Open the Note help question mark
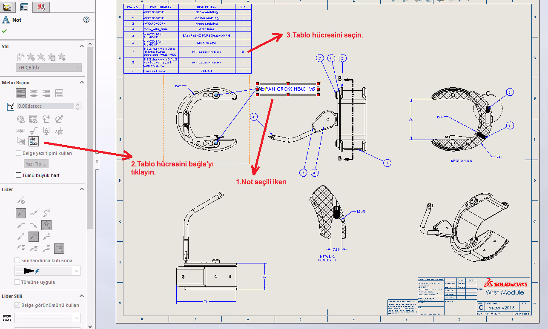 tap(86, 20)
